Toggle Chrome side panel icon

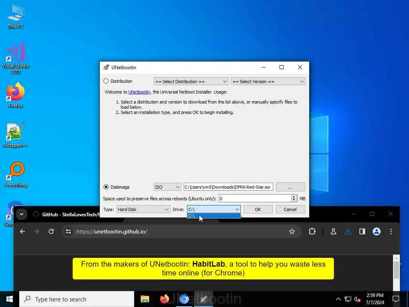[362, 231]
